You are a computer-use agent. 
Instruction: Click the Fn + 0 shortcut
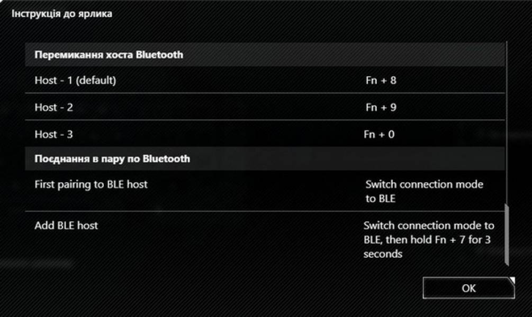379,134
